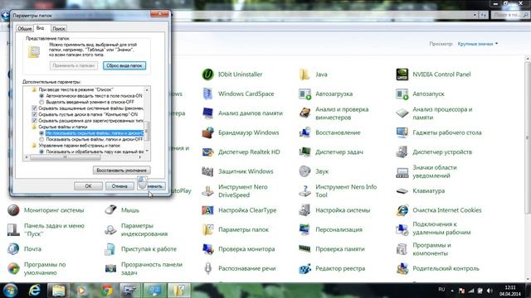This screenshot has height=298, width=531.
Task: Open Анализ дампов памяти item
Action: 242,113
